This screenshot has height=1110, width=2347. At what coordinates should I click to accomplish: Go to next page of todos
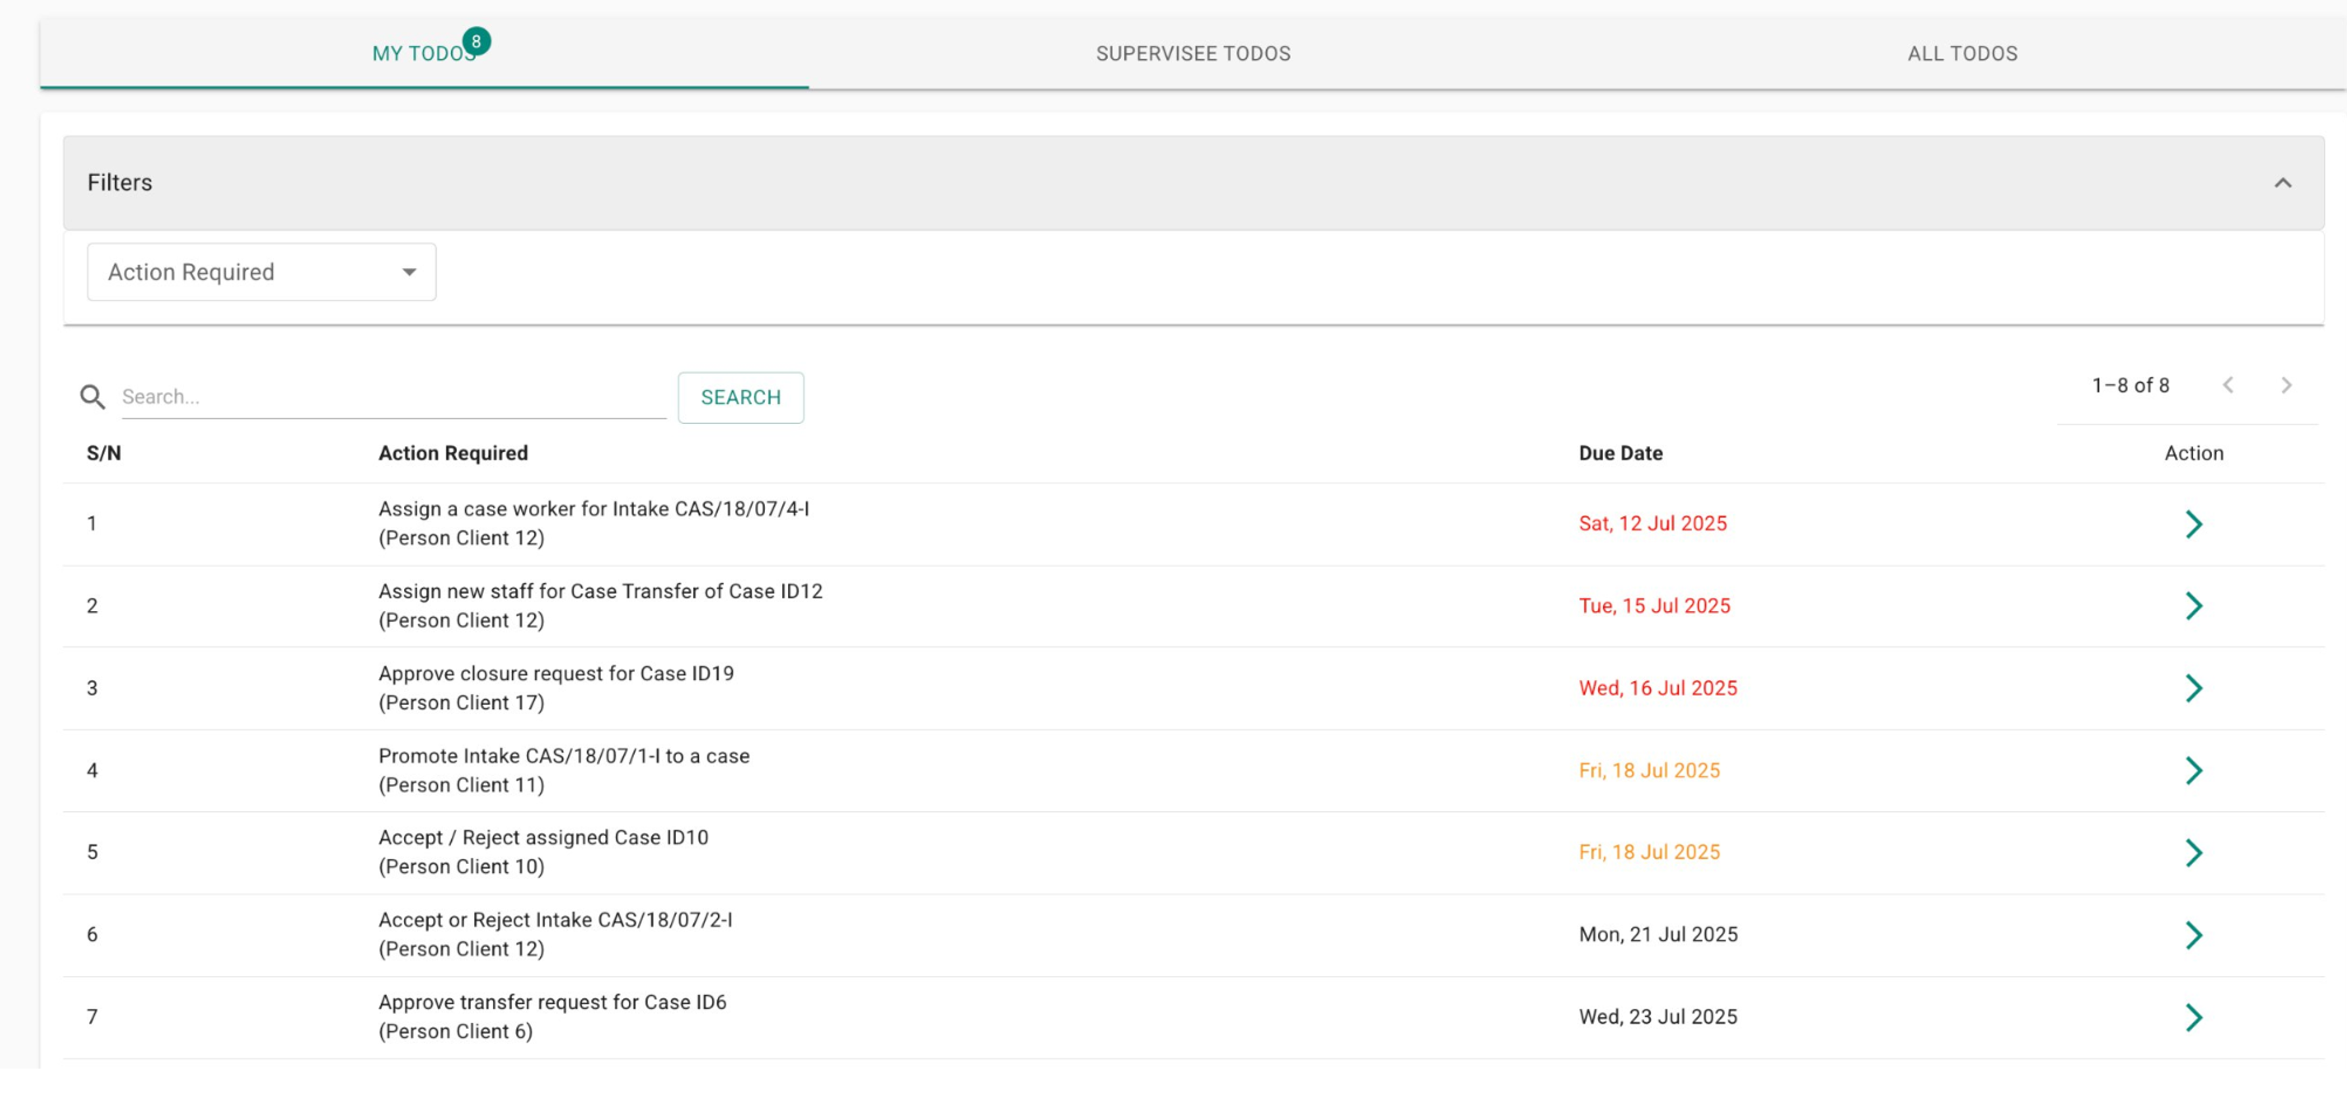pos(2285,385)
